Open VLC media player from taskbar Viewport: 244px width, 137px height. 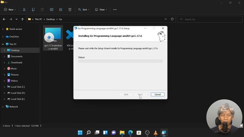pos(156,132)
